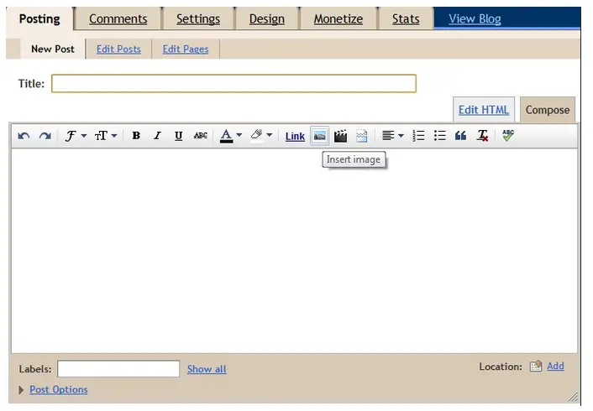
Task: Create a bulleted list
Action: point(439,135)
